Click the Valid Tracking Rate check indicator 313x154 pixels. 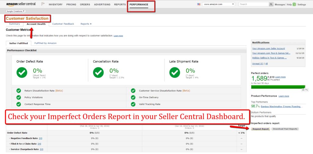(x=133, y=104)
